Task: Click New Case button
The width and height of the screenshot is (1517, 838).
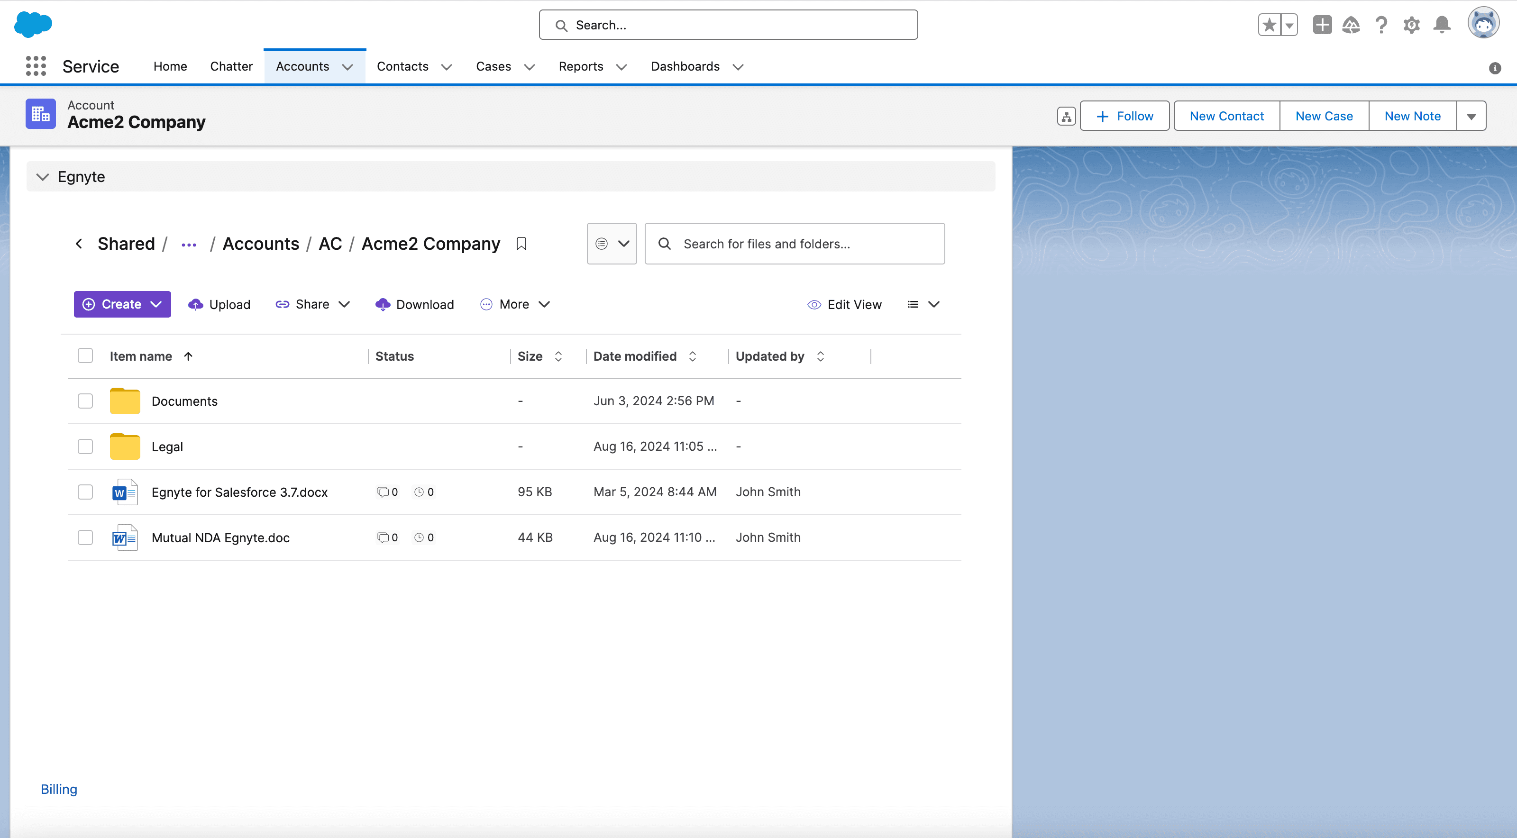Action: click(x=1324, y=116)
